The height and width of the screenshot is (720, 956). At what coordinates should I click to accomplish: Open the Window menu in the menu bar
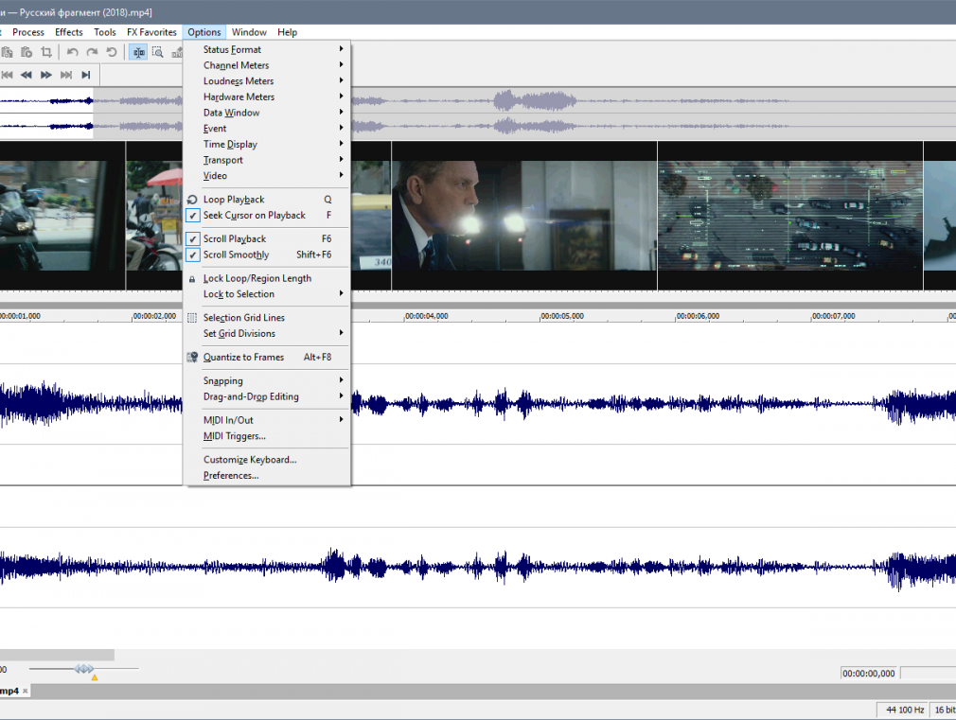tap(249, 32)
